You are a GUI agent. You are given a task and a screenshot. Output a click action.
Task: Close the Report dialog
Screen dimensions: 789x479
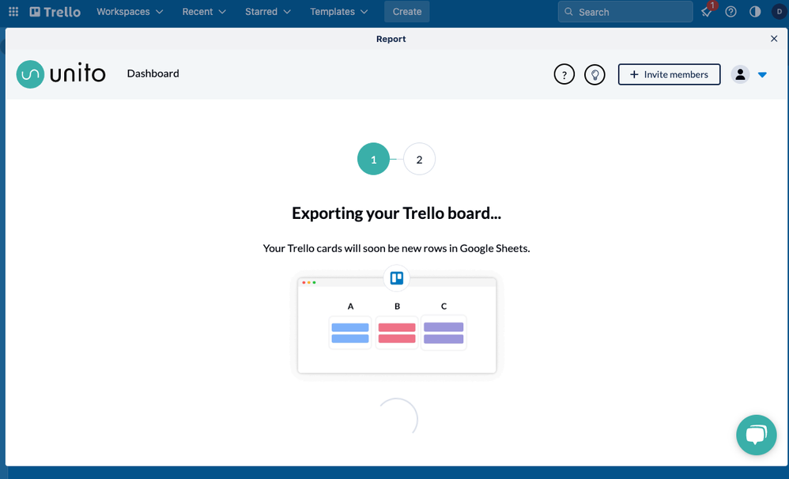(774, 39)
